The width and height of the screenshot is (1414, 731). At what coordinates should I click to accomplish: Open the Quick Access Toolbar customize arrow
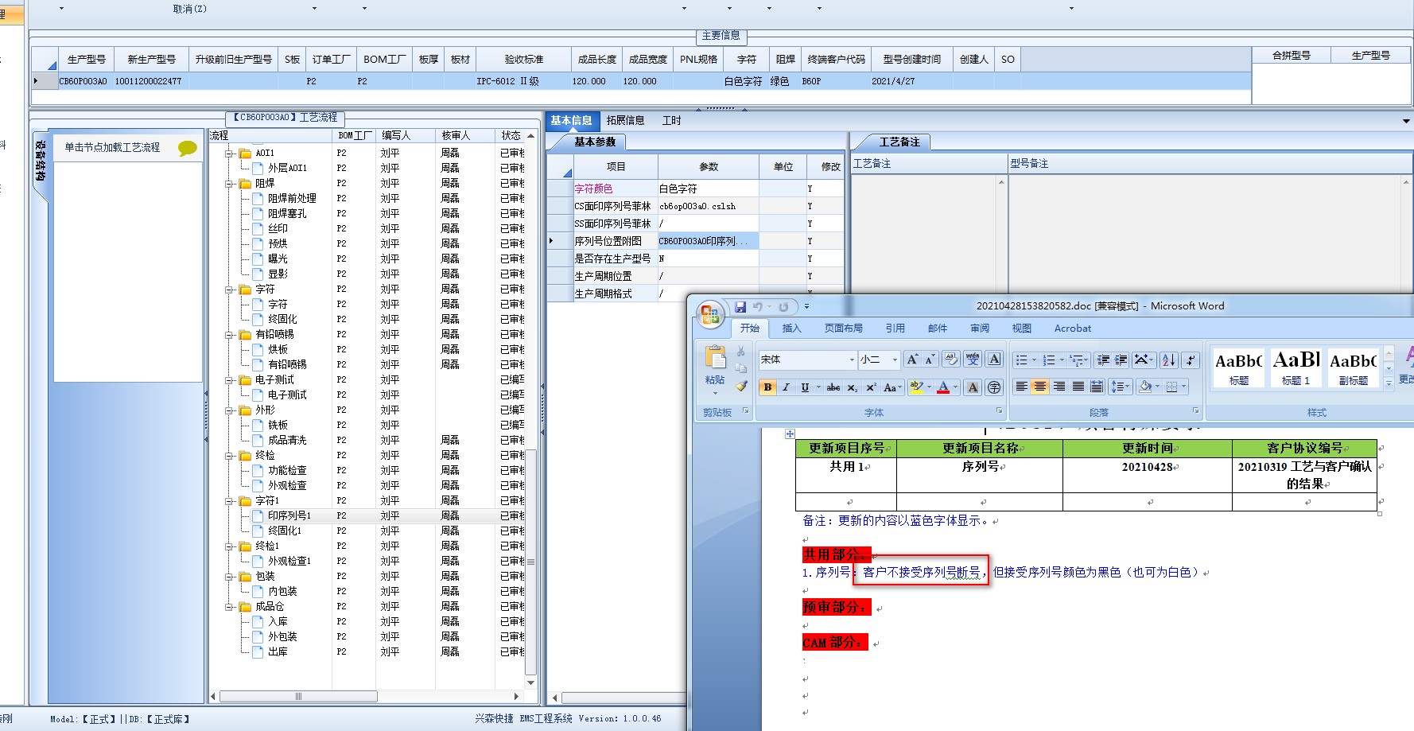[806, 307]
